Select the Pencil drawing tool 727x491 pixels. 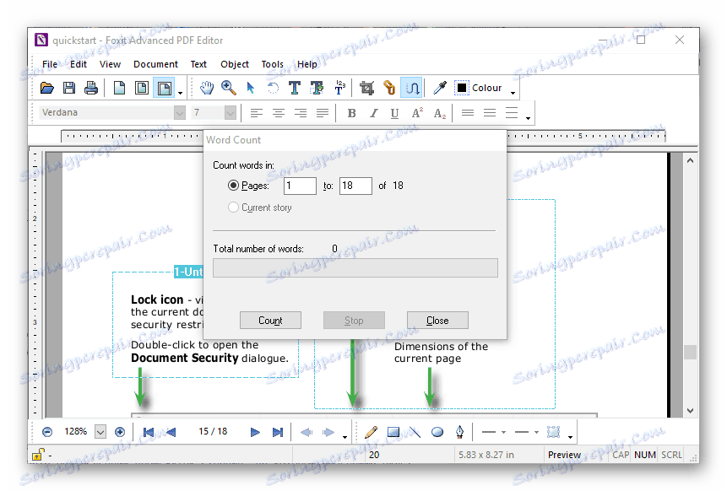[371, 432]
